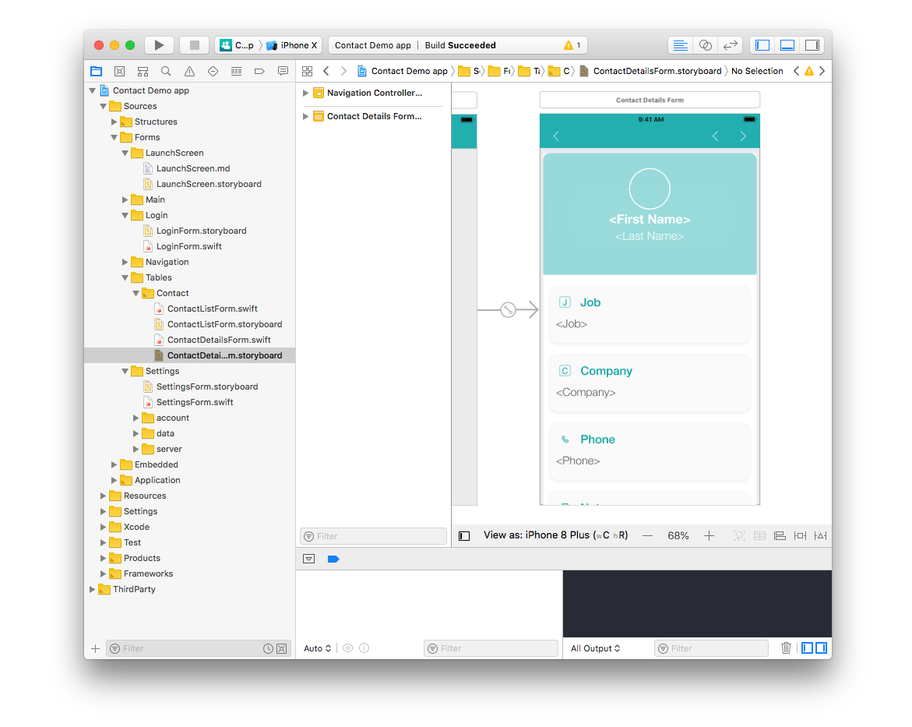Add a new file with plus button
This screenshot has width=912, height=727.
(x=95, y=648)
